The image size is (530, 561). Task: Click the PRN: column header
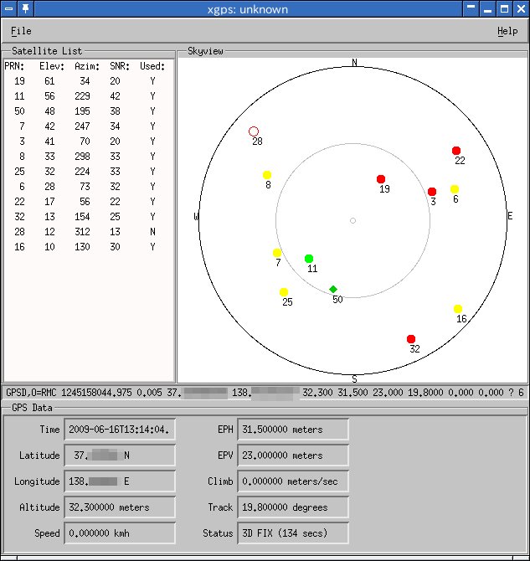14,66
